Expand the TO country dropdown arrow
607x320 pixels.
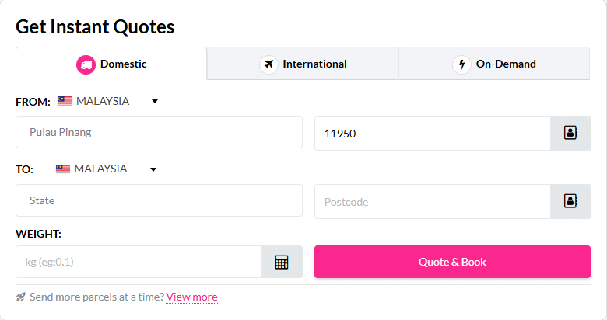(x=153, y=169)
